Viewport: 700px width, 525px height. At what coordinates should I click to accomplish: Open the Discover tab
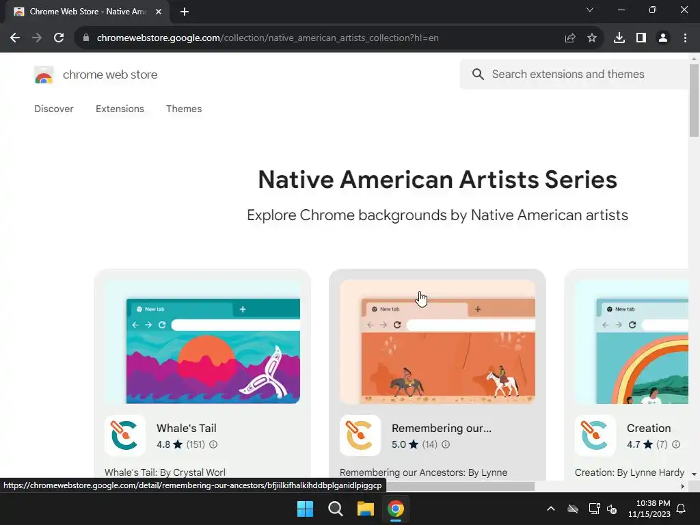click(53, 109)
